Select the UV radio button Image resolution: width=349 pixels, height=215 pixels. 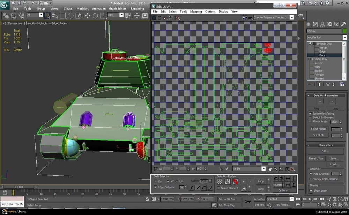click(177, 181)
